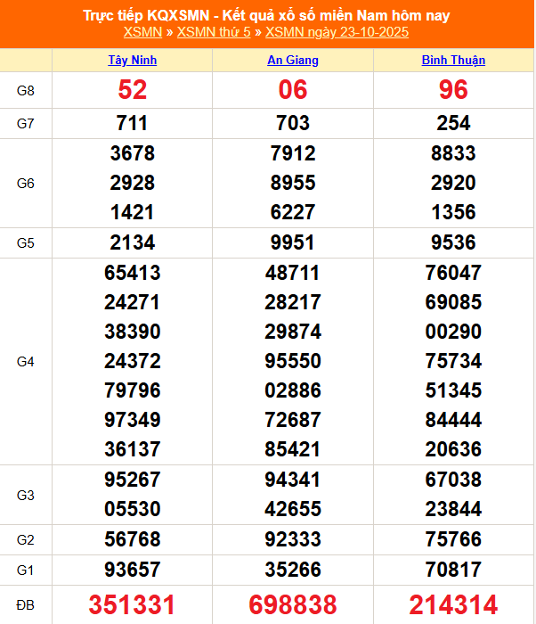The image size is (536, 624).
Task: Select An Giang G2 number 92333
Action: pos(293,539)
